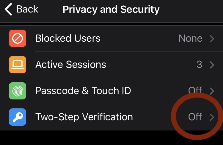Expand the Two-Step Verification chevron
This screenshot has width=223, height=145.
[x=212, y=117]
